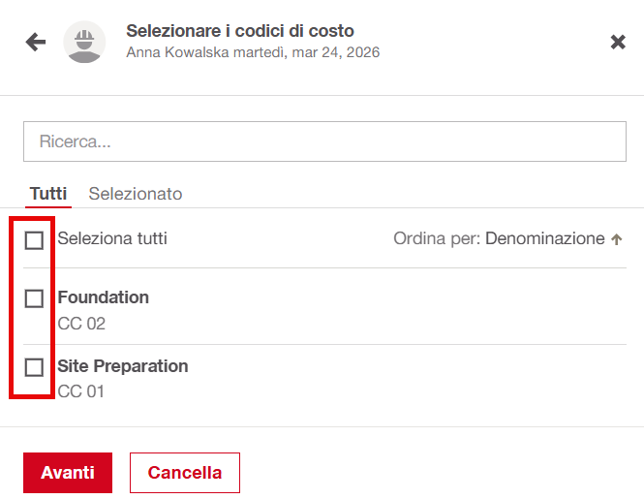Image resolution: width=644 pixels, height=499 pixels.
Task: Tick the Seleziona tutti checkbox
Action: [34, 239]
